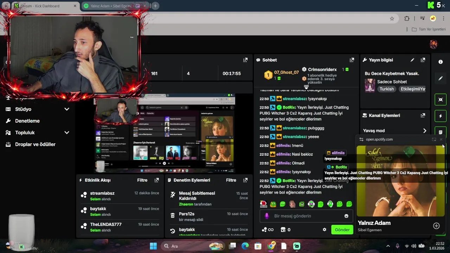
Task: Click elifmiis username on Nasi bakioz message
Action: coord(283,154)
